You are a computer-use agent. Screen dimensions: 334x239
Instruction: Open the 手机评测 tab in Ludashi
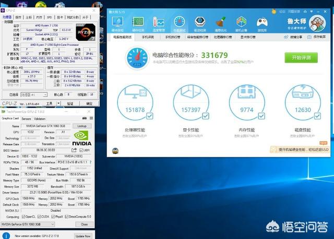click(x=148, y=37)
